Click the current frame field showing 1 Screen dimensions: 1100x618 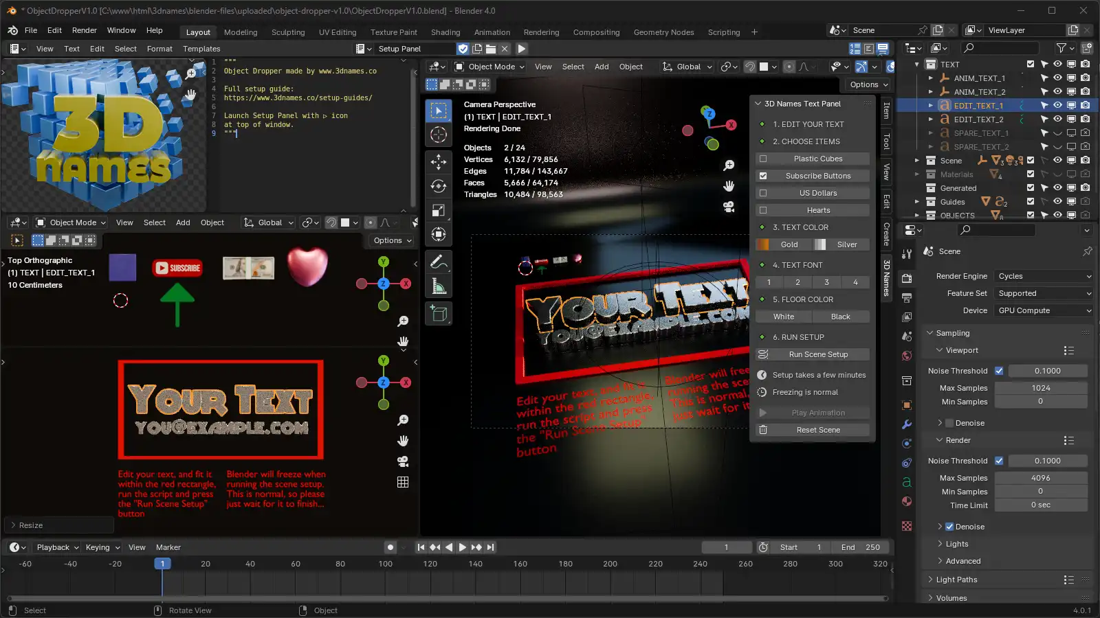[726, 547]
